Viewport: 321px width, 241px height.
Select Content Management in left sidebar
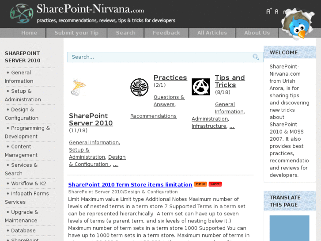(21, 150)
